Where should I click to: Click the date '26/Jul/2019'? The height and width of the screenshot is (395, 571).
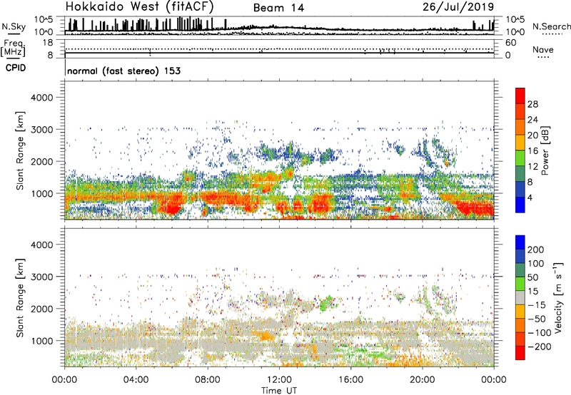458,7
